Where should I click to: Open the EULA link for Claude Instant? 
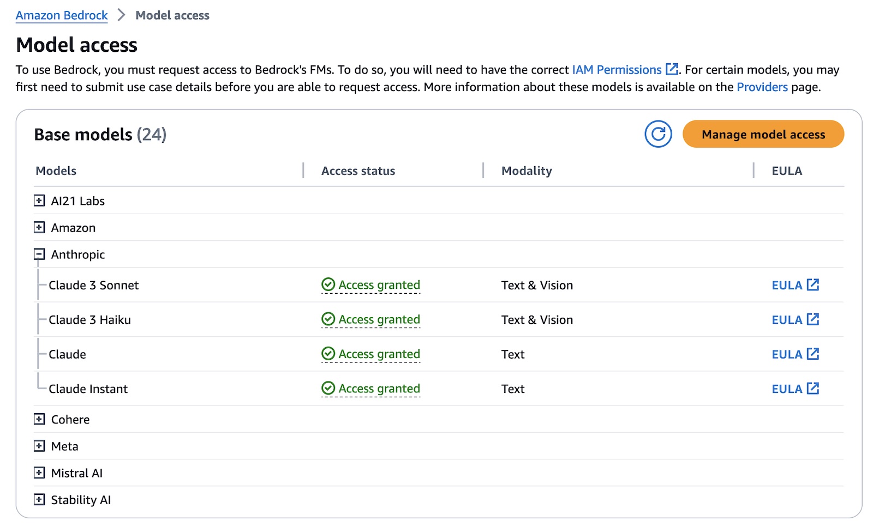tap(795, 389)
